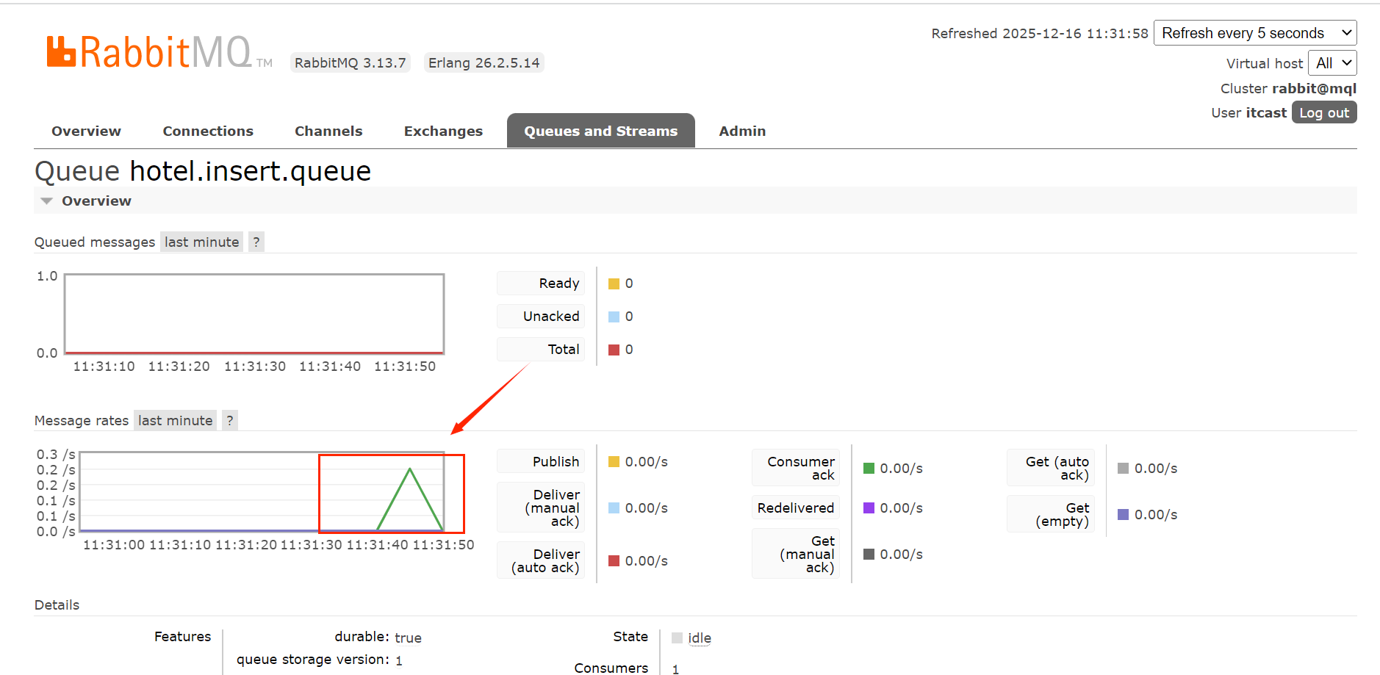Click the Publish label
The width and height of the screenshot is (1380, 675).
coord(542,462)
